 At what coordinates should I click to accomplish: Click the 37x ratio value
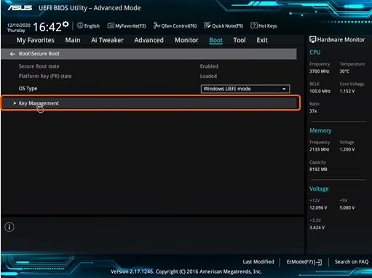pyautogui.click(x=313, y=111)
